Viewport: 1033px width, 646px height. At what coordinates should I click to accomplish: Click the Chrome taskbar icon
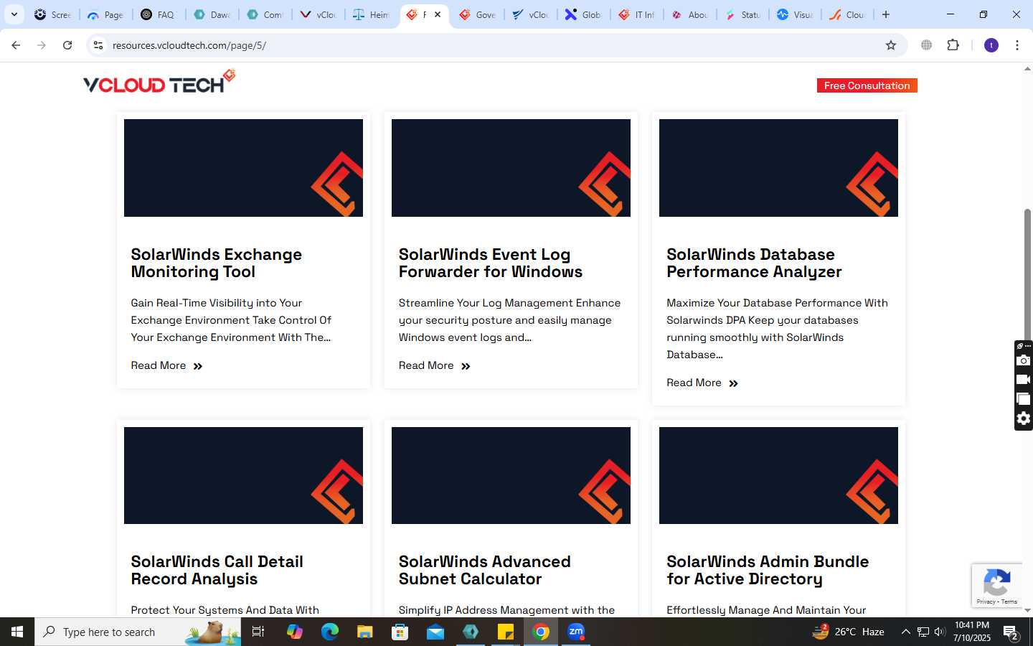(x=541, y=632)
